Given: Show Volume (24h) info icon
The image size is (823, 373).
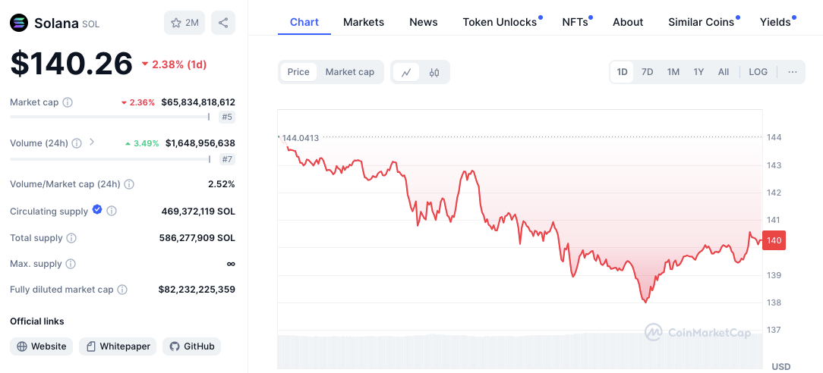Looking at the screenshot, I should pyautogui.click(x=77, y=143).
